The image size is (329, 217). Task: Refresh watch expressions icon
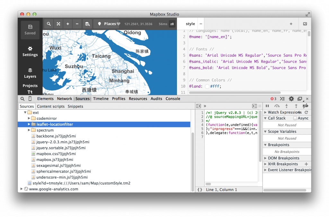(x=307, y=112)
